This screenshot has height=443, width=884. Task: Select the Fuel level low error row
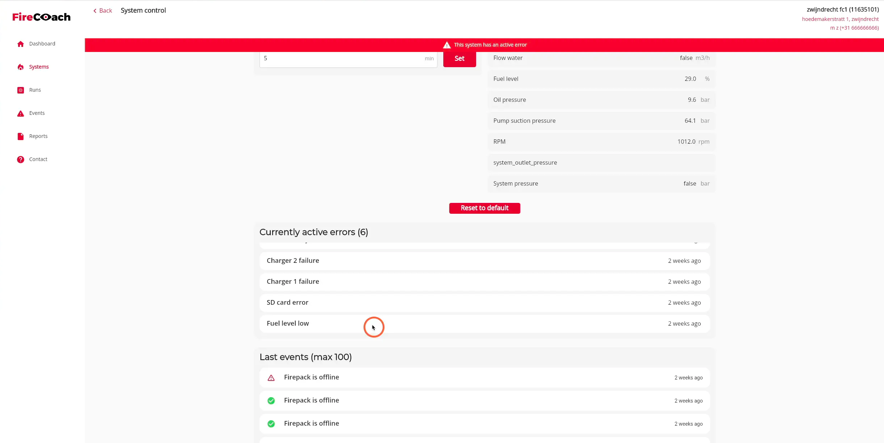484,323
